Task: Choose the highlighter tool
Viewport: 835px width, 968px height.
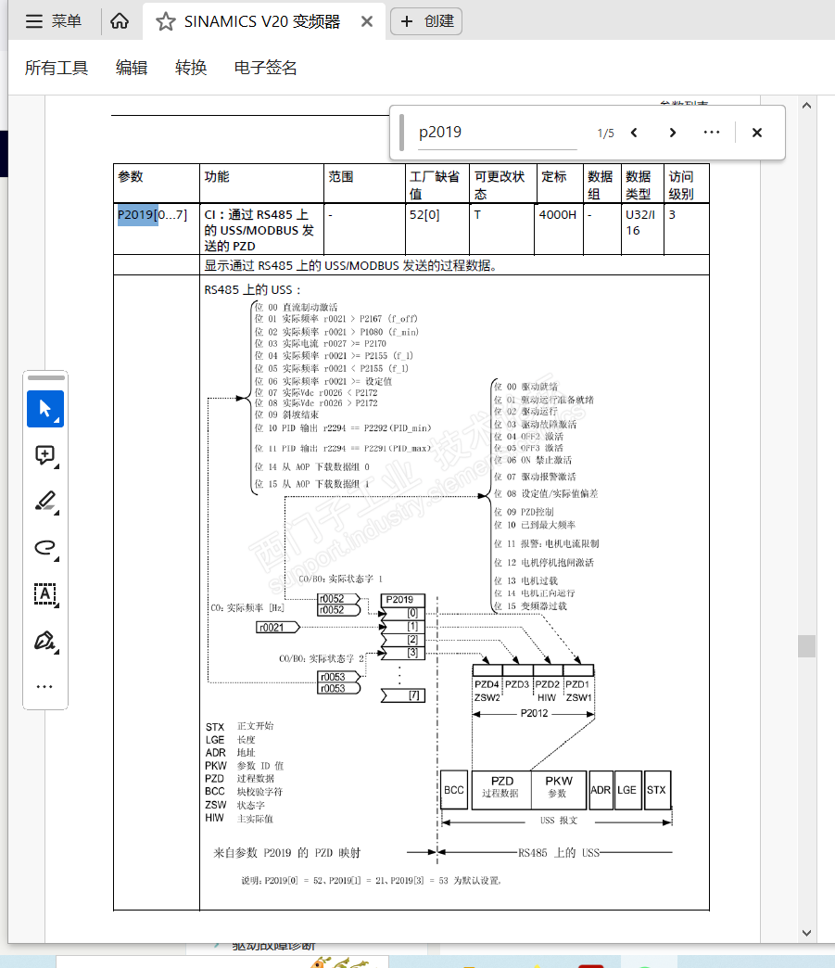Action: click(45, 502)
